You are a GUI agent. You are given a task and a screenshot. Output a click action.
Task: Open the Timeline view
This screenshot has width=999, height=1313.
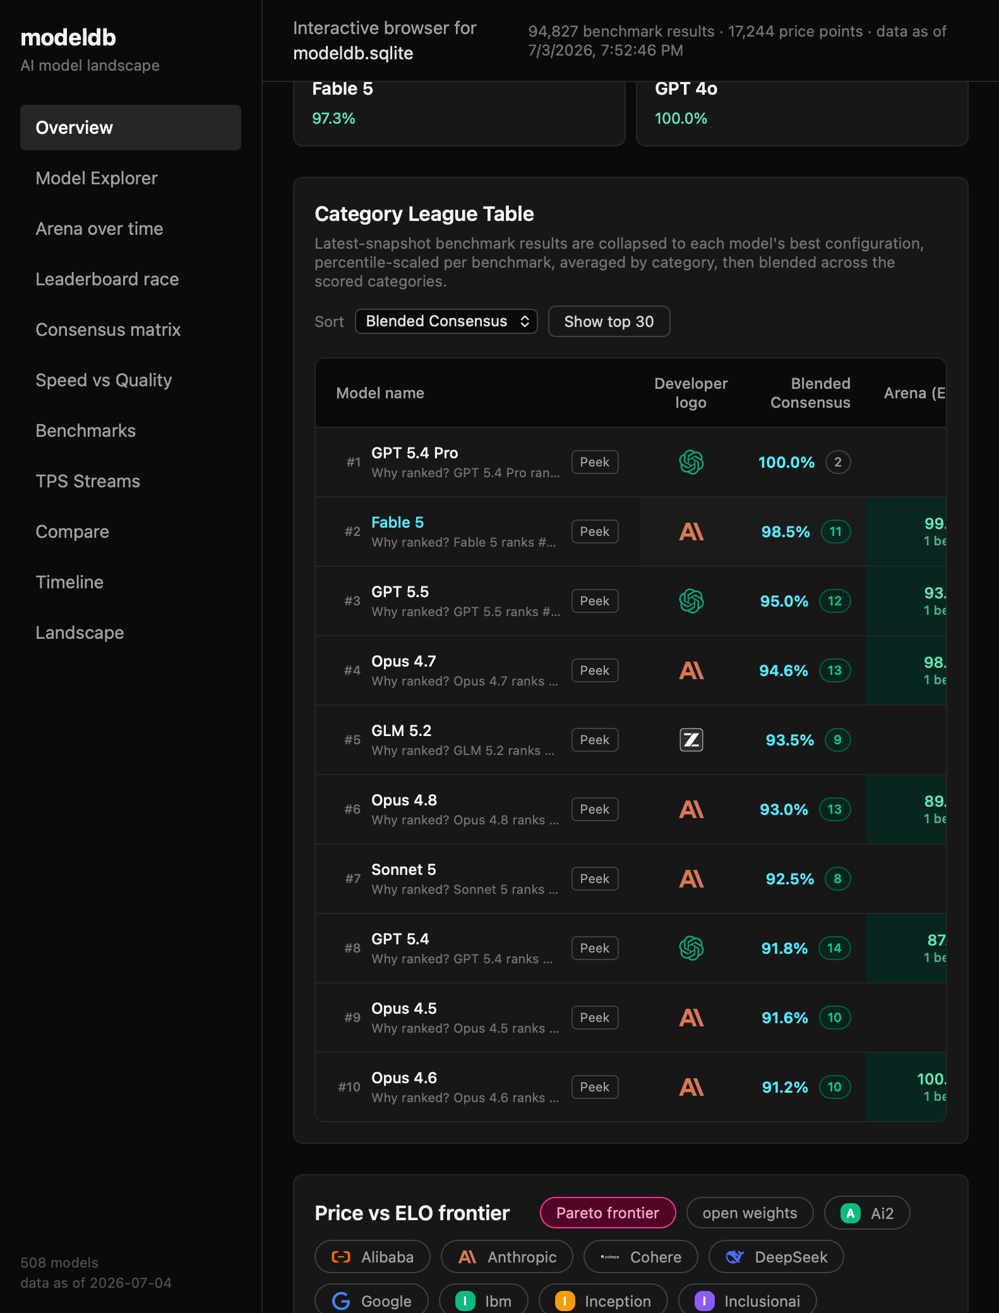tap(131, 582)
